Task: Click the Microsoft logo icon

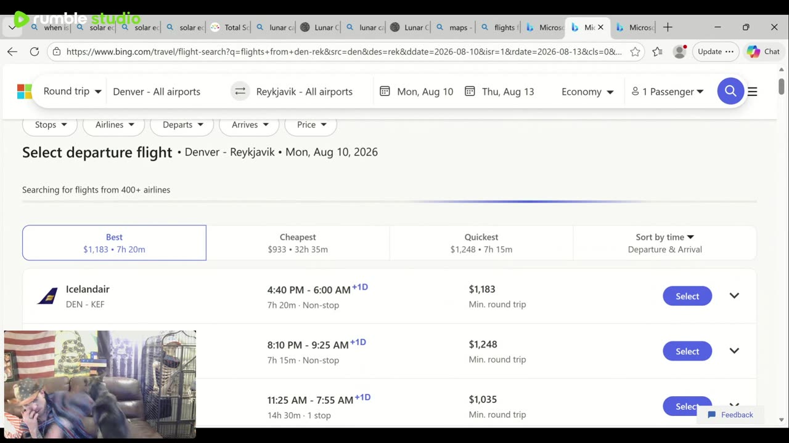Action: pos(25,92)
